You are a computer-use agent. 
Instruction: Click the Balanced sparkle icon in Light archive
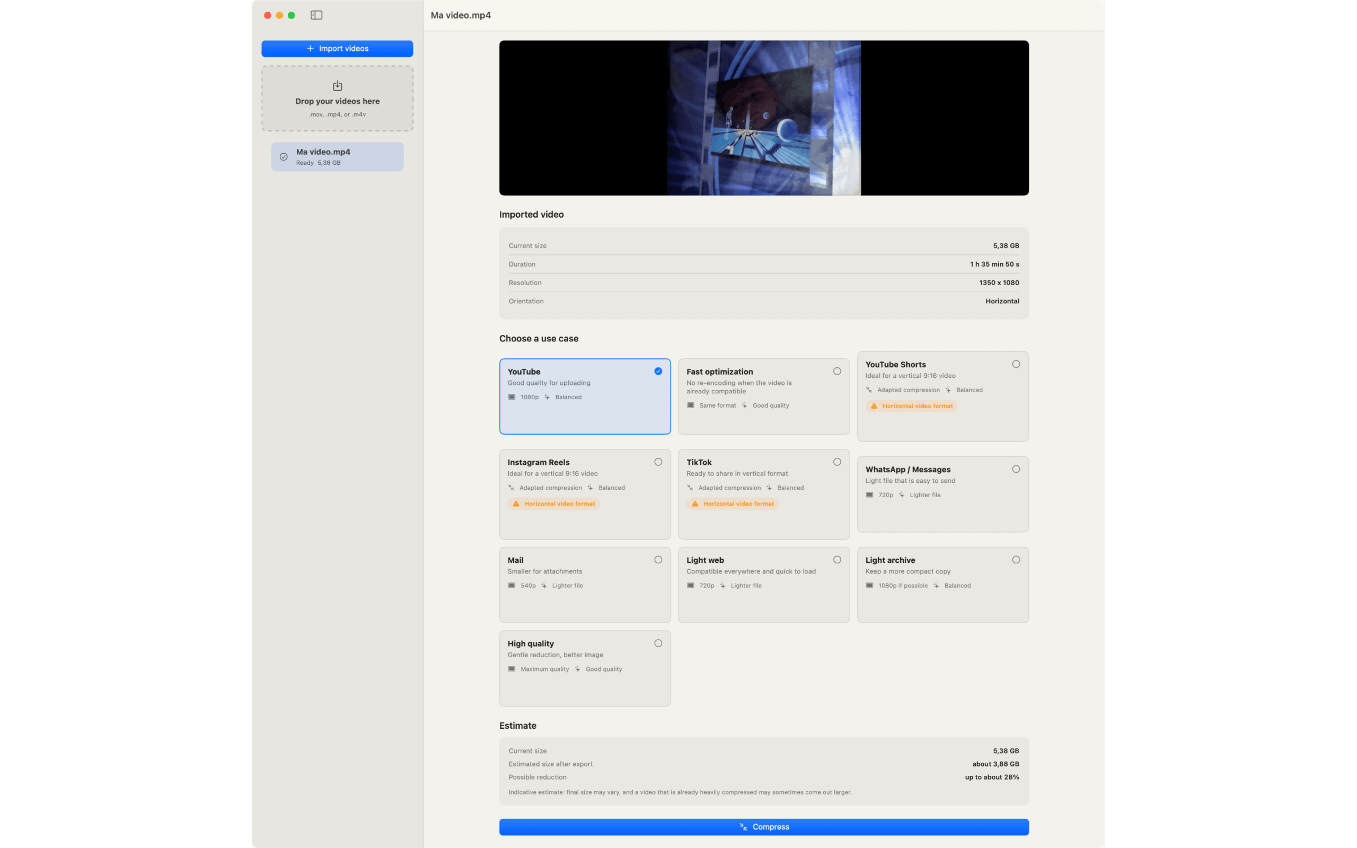(x=937, y=586)
